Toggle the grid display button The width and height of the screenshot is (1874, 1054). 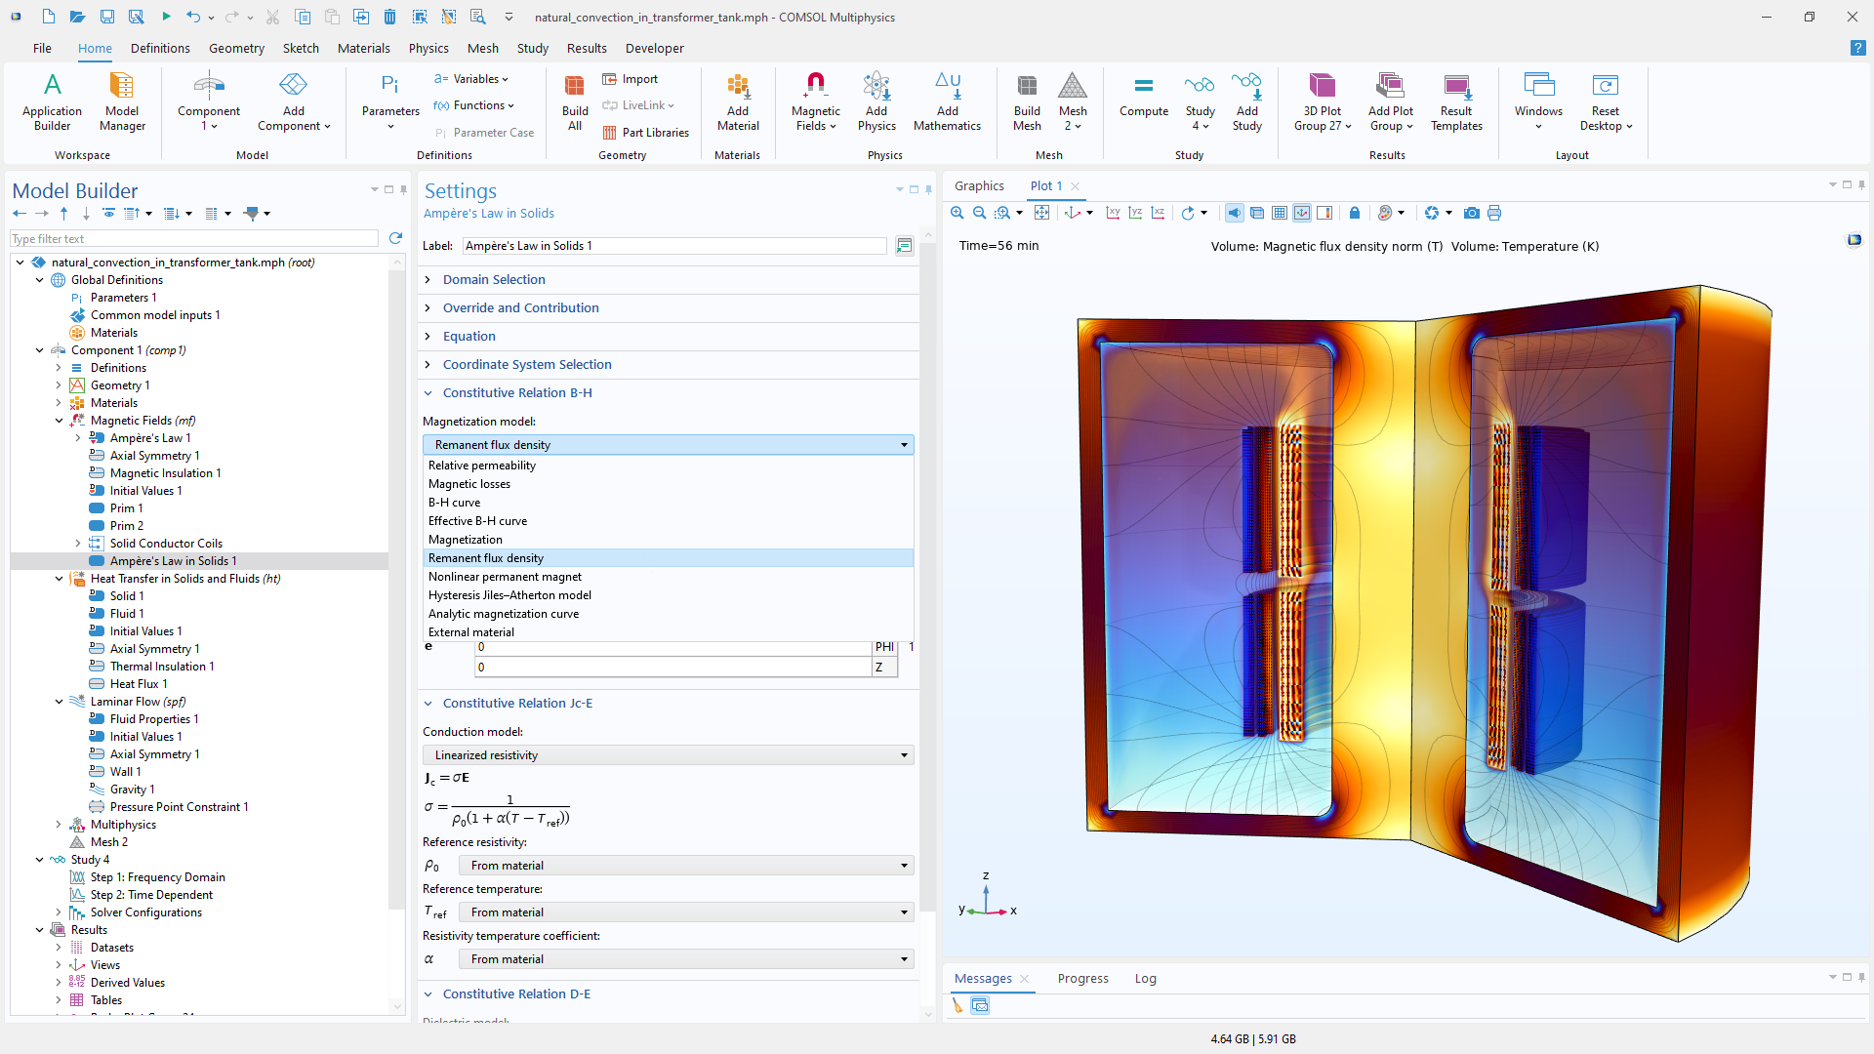(x=1279, y=213)
